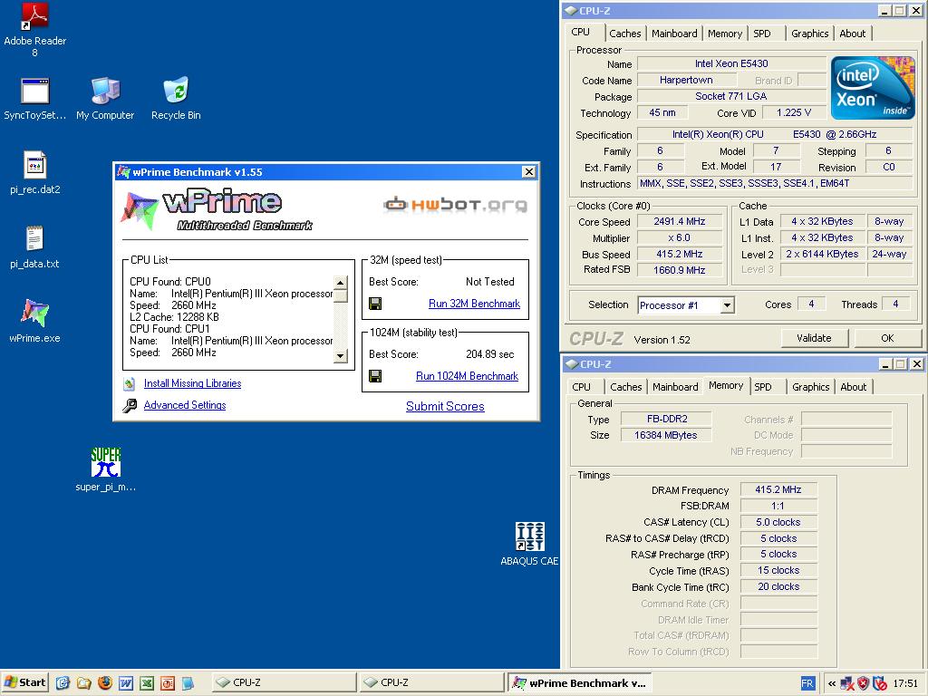Open About tab in bottom CPU-Z window
928x696 pixels.
click(853, 387)
